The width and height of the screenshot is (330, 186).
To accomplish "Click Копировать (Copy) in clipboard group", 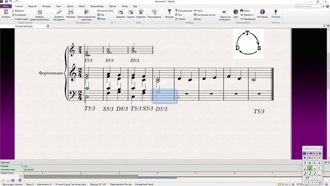I will pos(19,15).
